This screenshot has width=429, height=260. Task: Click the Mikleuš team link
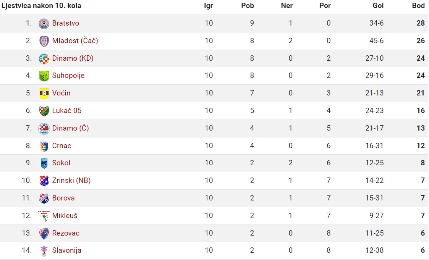tap(65, 215)
